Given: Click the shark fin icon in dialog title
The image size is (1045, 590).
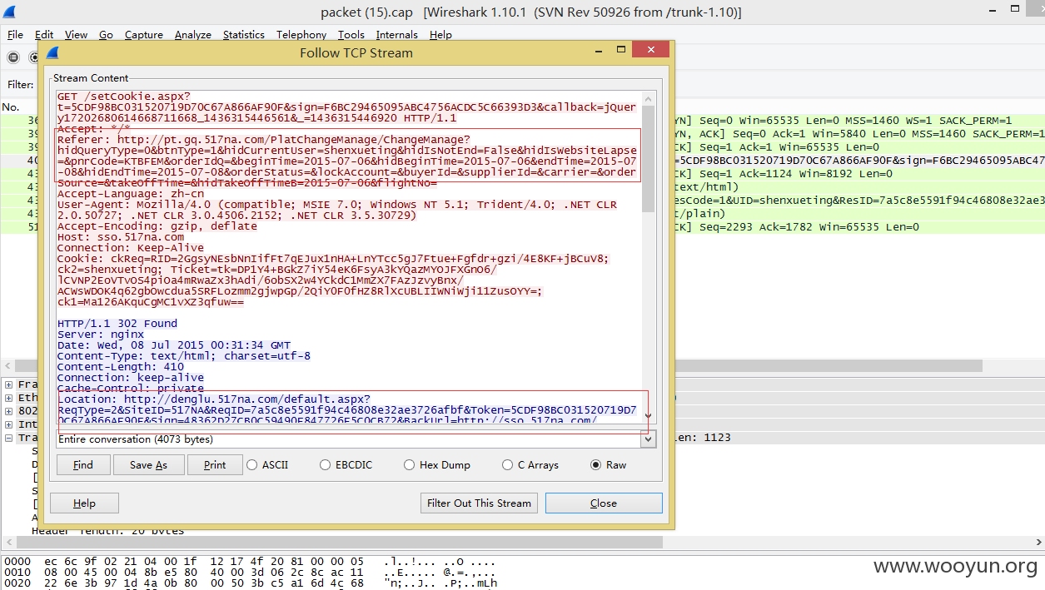Looking at the screenshot, I should coord(53,52).
